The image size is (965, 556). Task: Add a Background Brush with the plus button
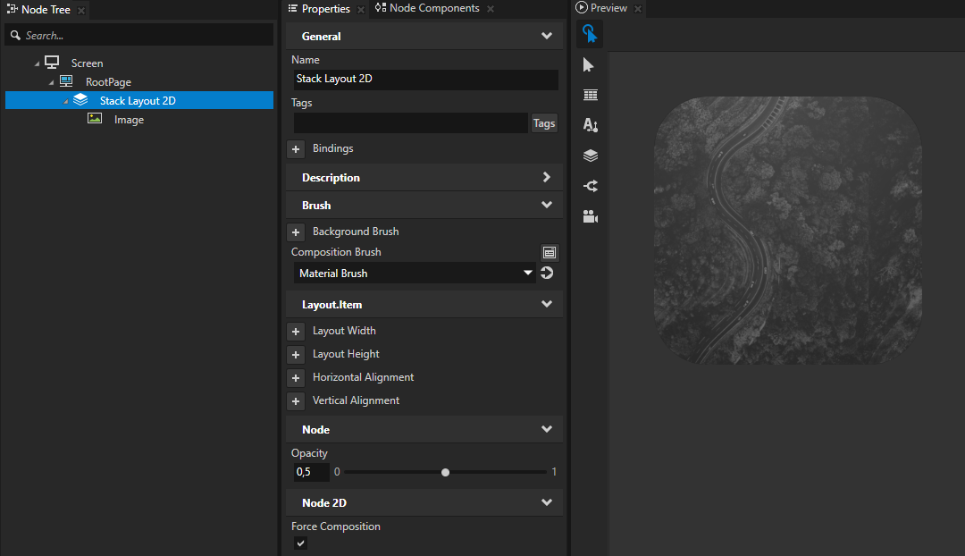[296, 232]
